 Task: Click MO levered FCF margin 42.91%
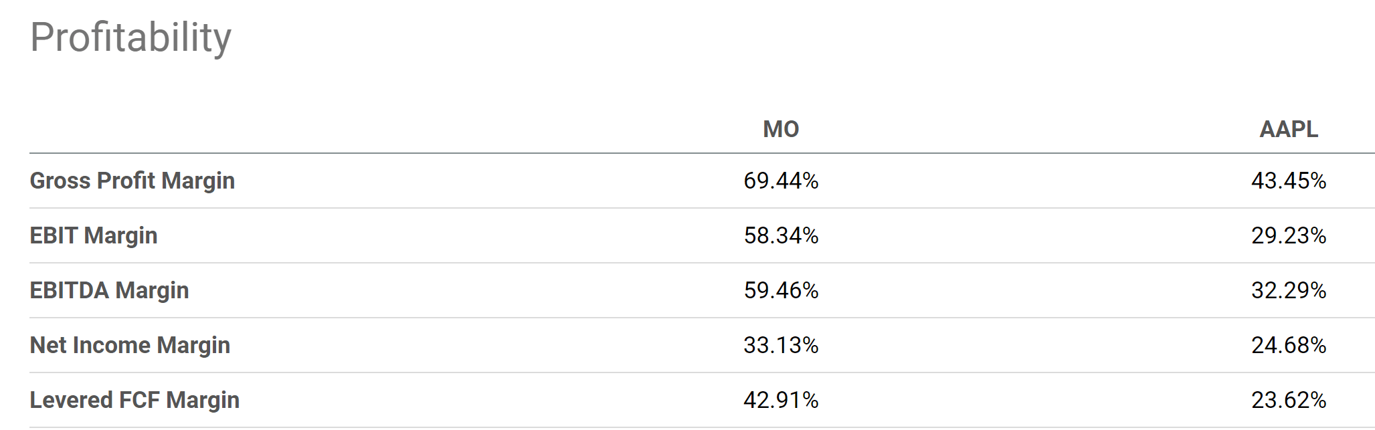pyautogui.click(x=781, y=400)
